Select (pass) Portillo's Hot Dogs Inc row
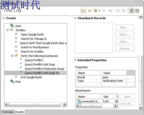Viewport: 144px width, 115px height. tap(36, 73)
